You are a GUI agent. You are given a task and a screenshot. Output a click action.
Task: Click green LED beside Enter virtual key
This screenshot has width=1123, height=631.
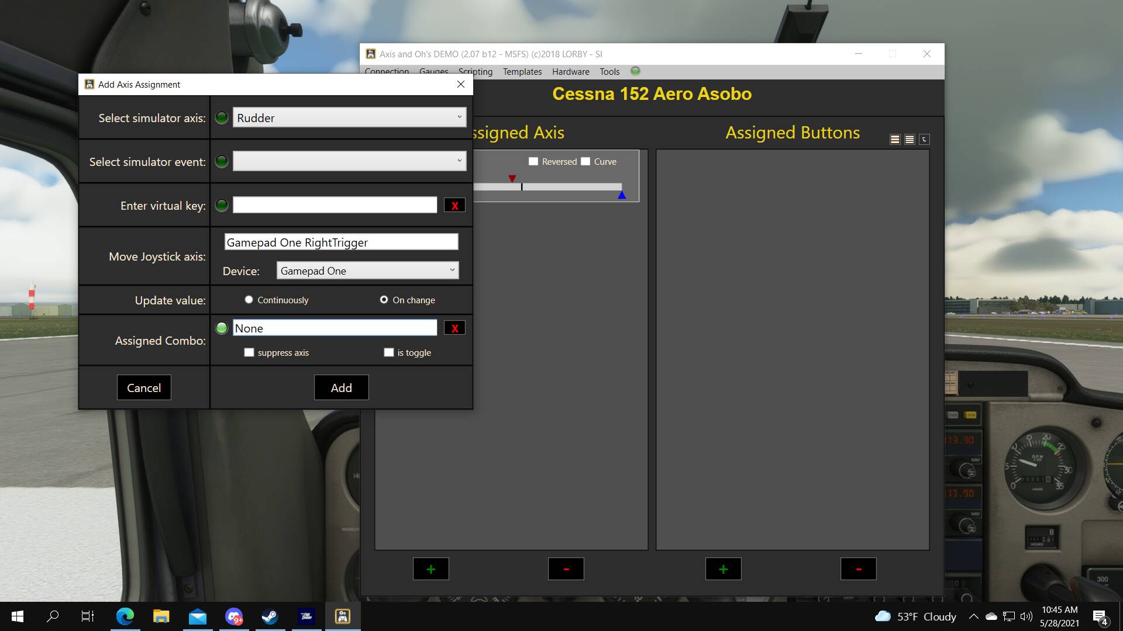pos(222,205)
